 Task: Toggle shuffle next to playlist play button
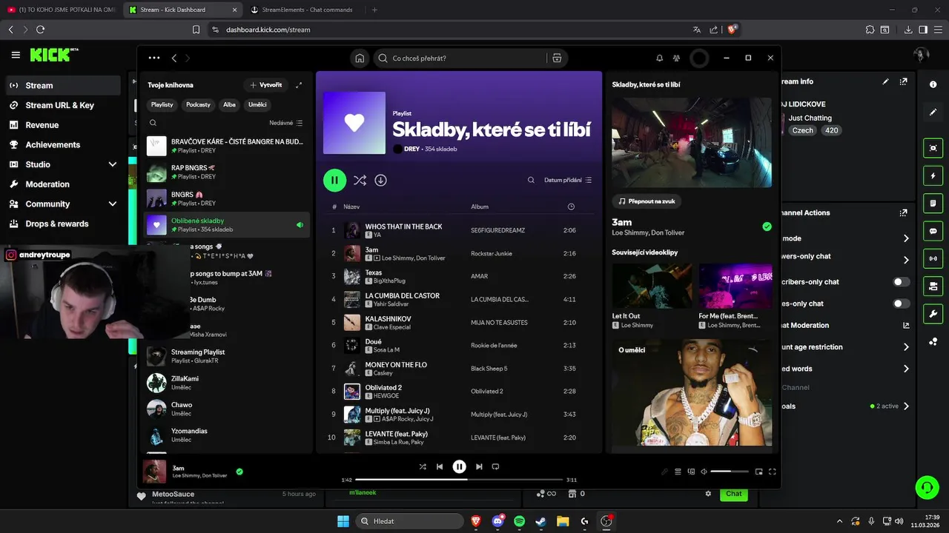pos(360,180)
